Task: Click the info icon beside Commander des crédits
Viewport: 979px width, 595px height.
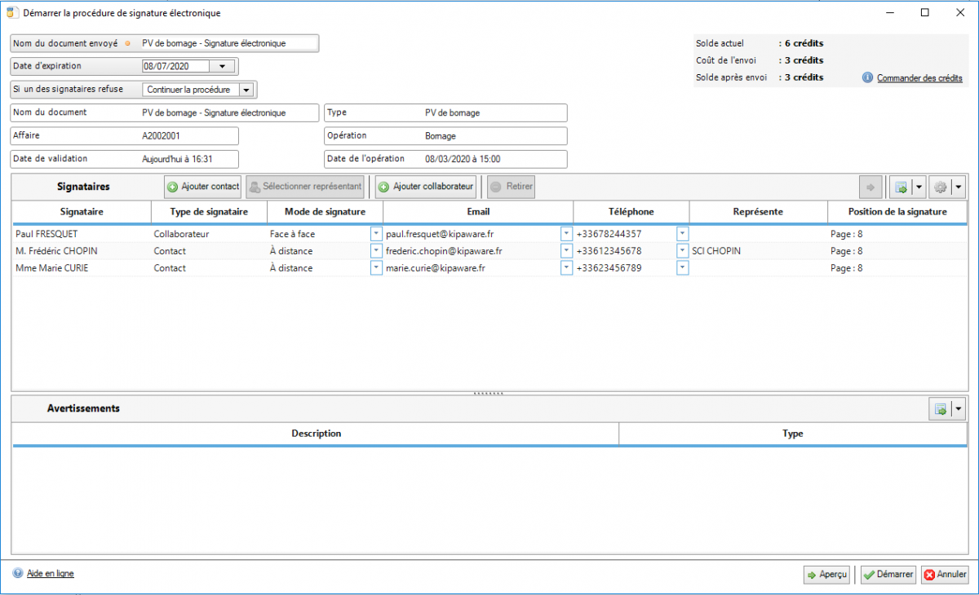Action: [867, 77]
